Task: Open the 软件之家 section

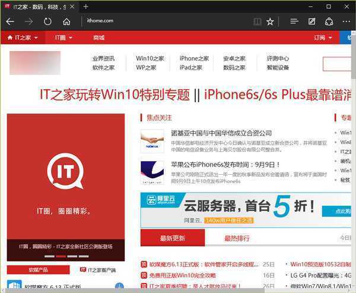Action: point(103,68)
